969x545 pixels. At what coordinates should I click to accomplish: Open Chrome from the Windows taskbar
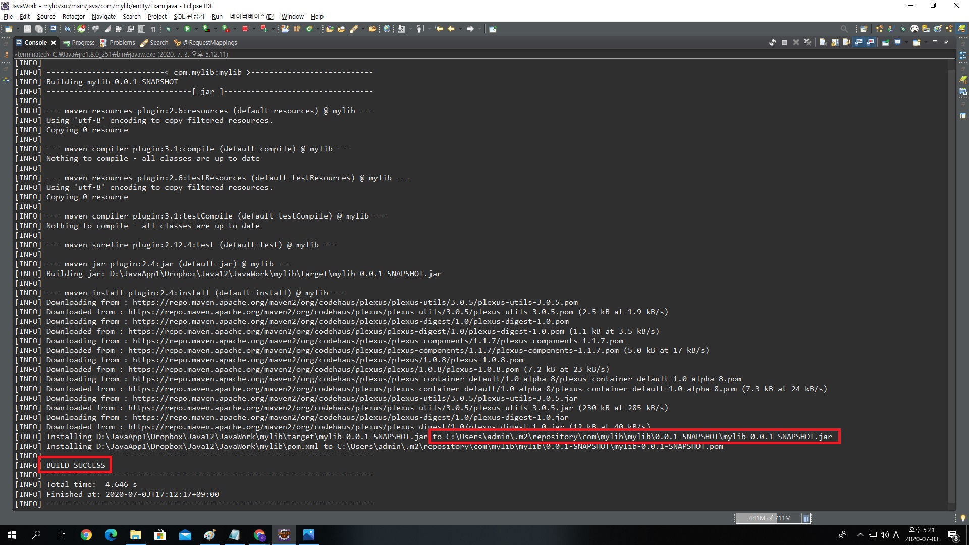[x=86, y=535]
